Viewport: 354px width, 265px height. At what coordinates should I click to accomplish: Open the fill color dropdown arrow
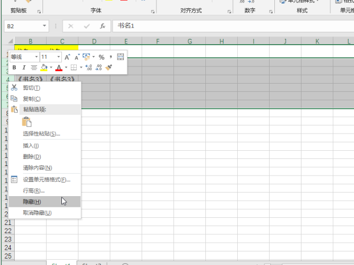51,68
